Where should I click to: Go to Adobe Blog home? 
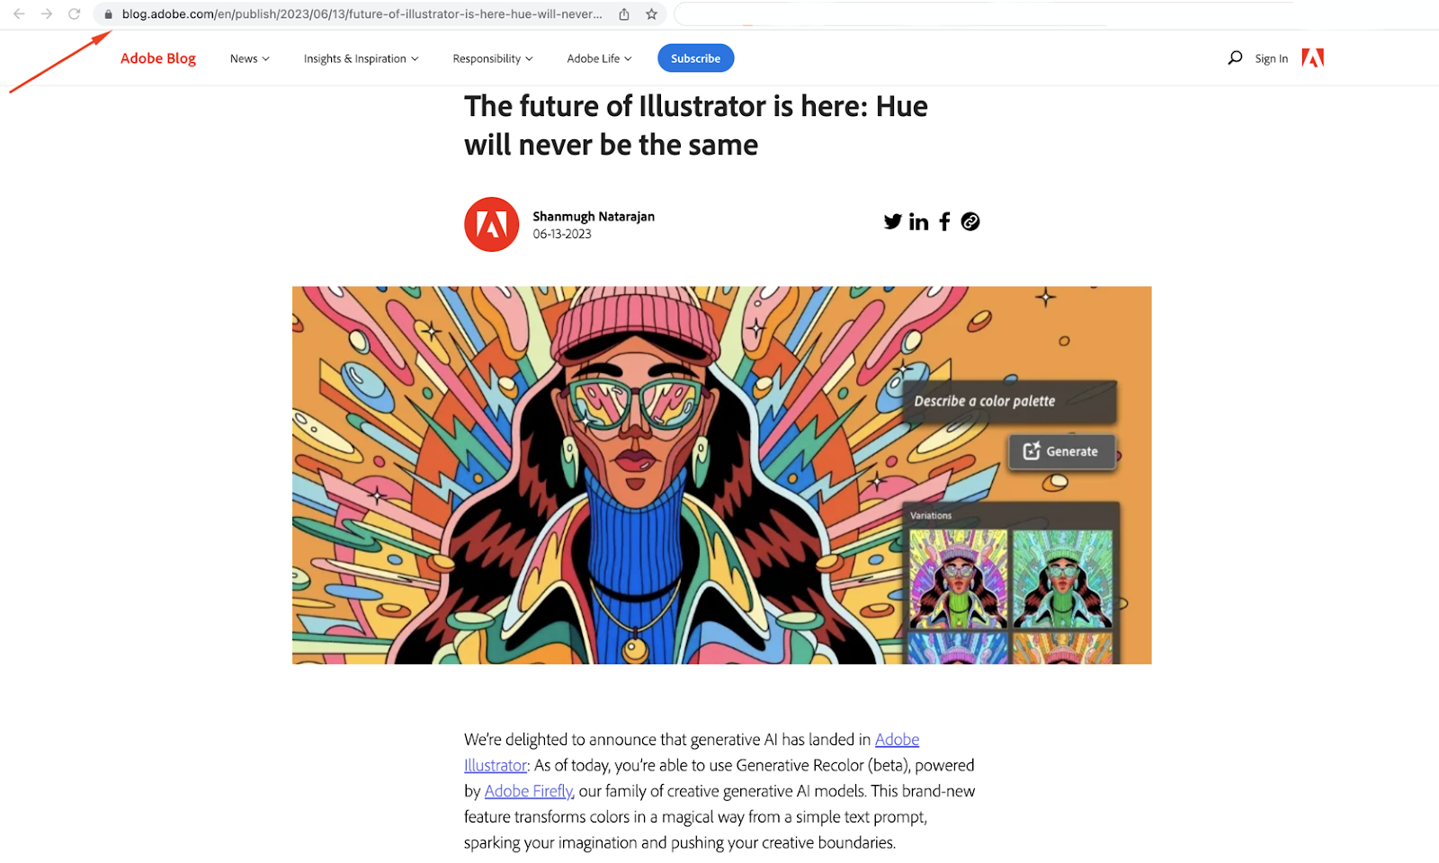pyautogui.click(x=158, y=58)
